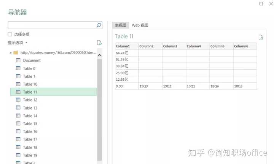Click the table list vertical scrollbar track
Viewport: 274px width, 164px height.
[100, 110]
